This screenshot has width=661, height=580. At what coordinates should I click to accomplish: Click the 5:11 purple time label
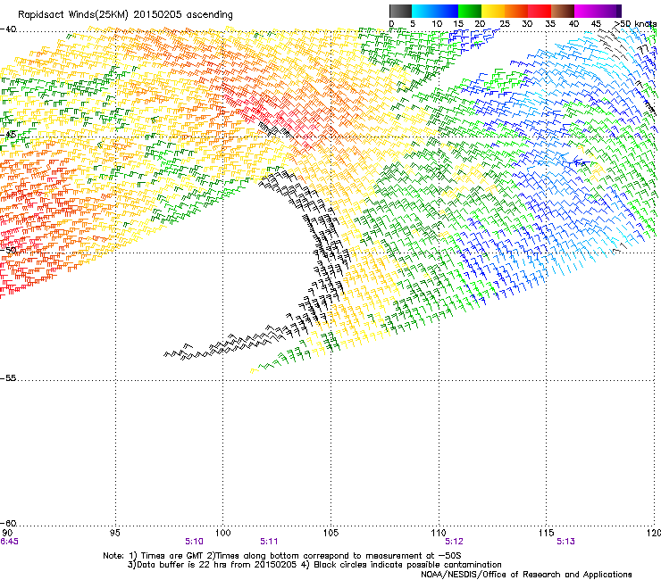point(269,542)
